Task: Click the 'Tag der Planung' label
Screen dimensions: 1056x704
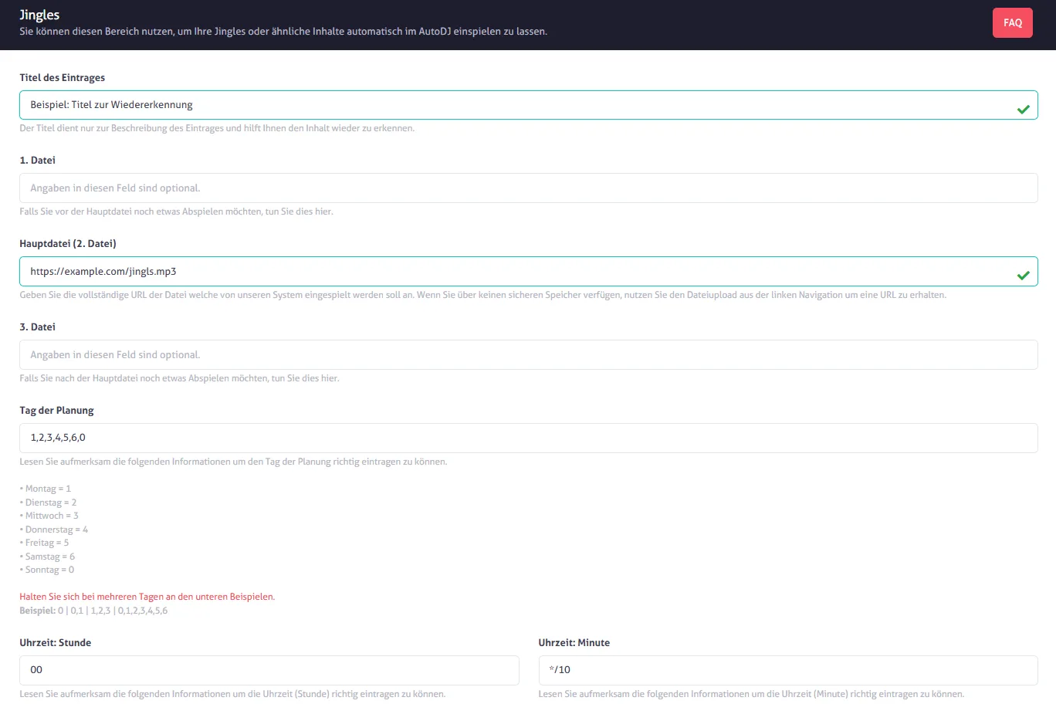Action: pos(56,411)
